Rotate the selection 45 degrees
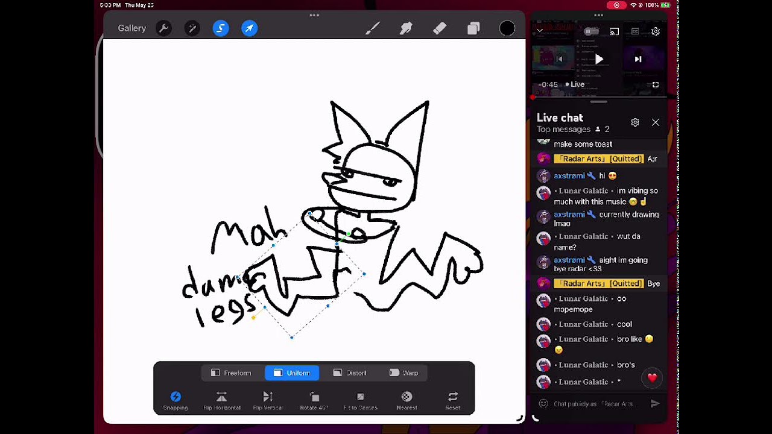772x434 pixels. [314, 400]
